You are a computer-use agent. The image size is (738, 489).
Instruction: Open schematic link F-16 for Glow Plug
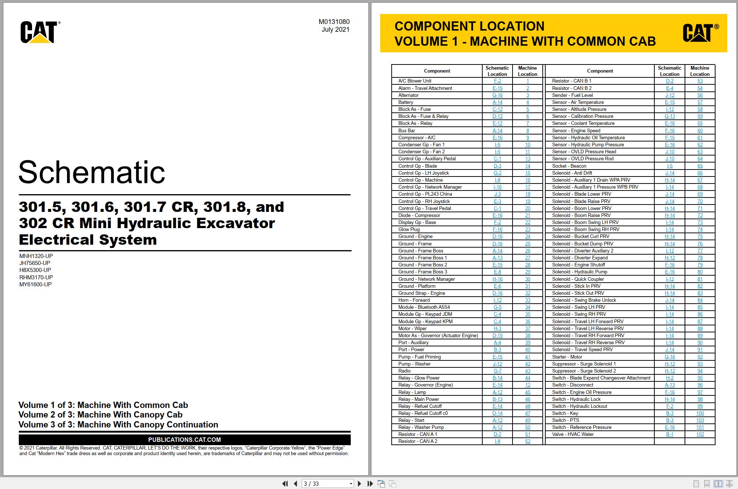497,229
